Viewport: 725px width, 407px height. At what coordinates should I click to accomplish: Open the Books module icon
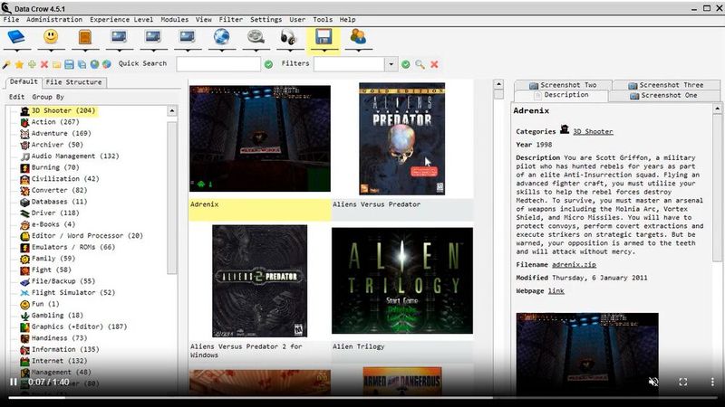(17, 38)
